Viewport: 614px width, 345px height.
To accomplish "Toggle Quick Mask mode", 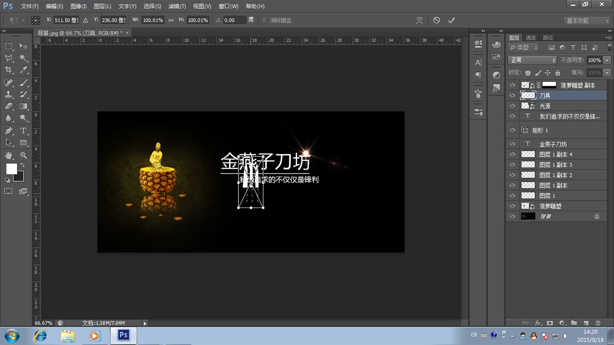I will [x=9, y=191].
